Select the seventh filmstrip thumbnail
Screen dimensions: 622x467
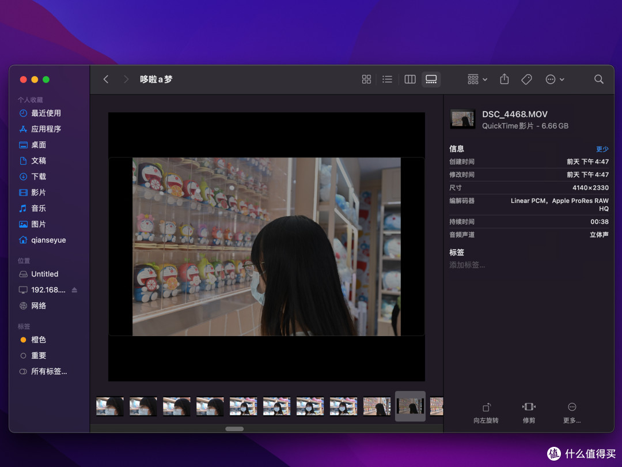310,406
